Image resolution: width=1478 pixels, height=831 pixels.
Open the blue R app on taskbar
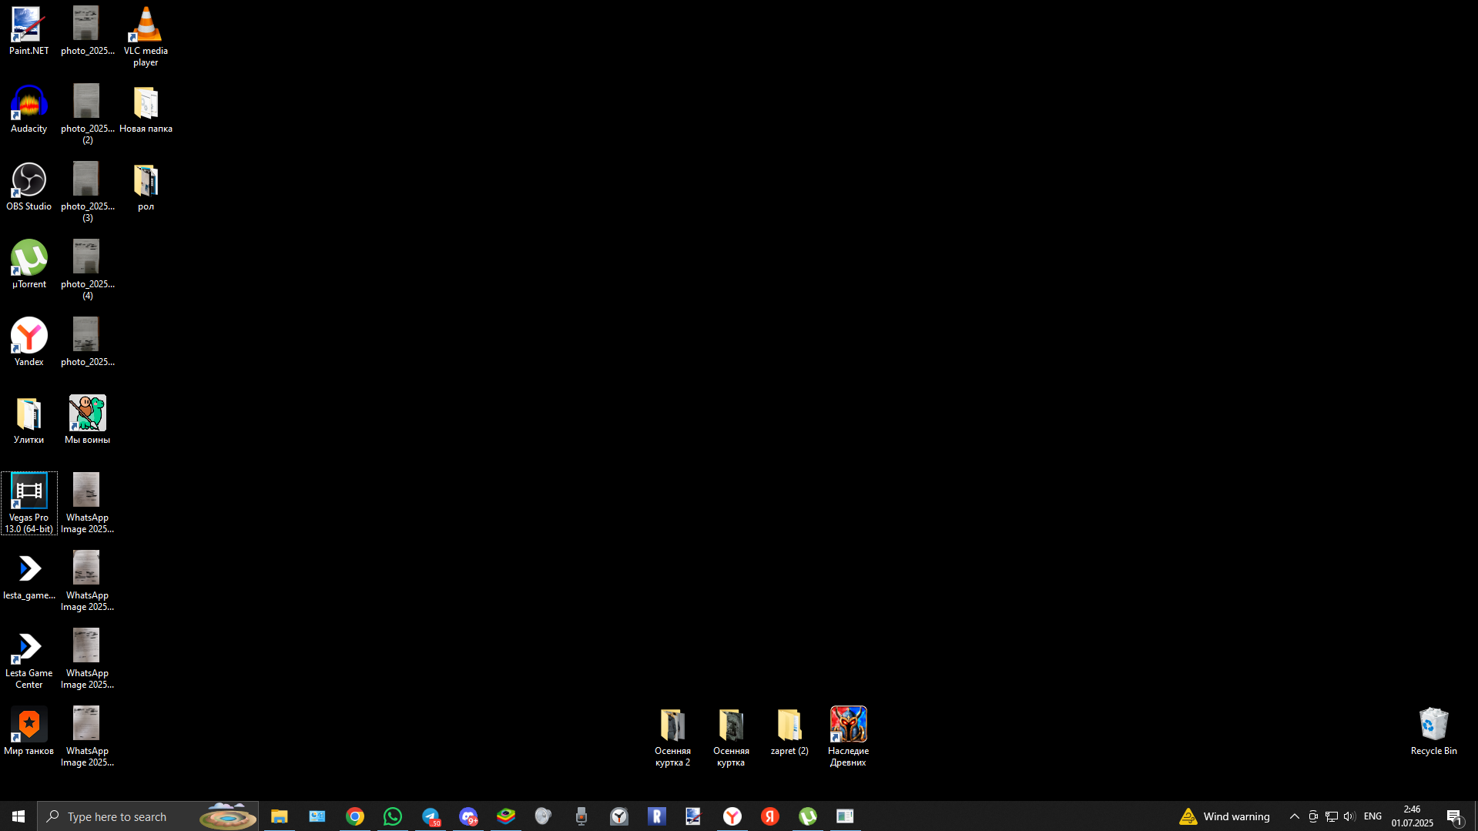[x=656, y=816]
